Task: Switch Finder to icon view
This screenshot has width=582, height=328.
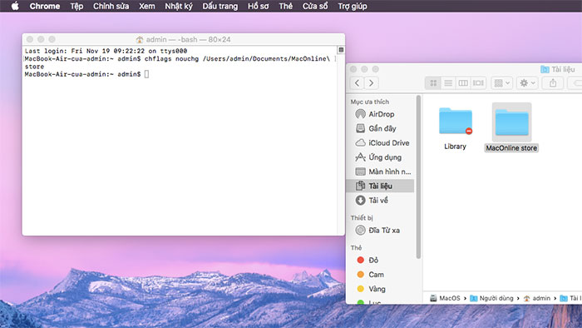Action: [433, 83]
